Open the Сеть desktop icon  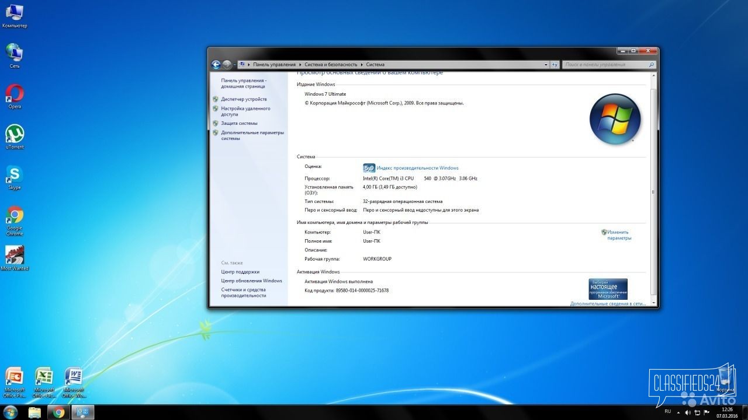coord(15,56)
